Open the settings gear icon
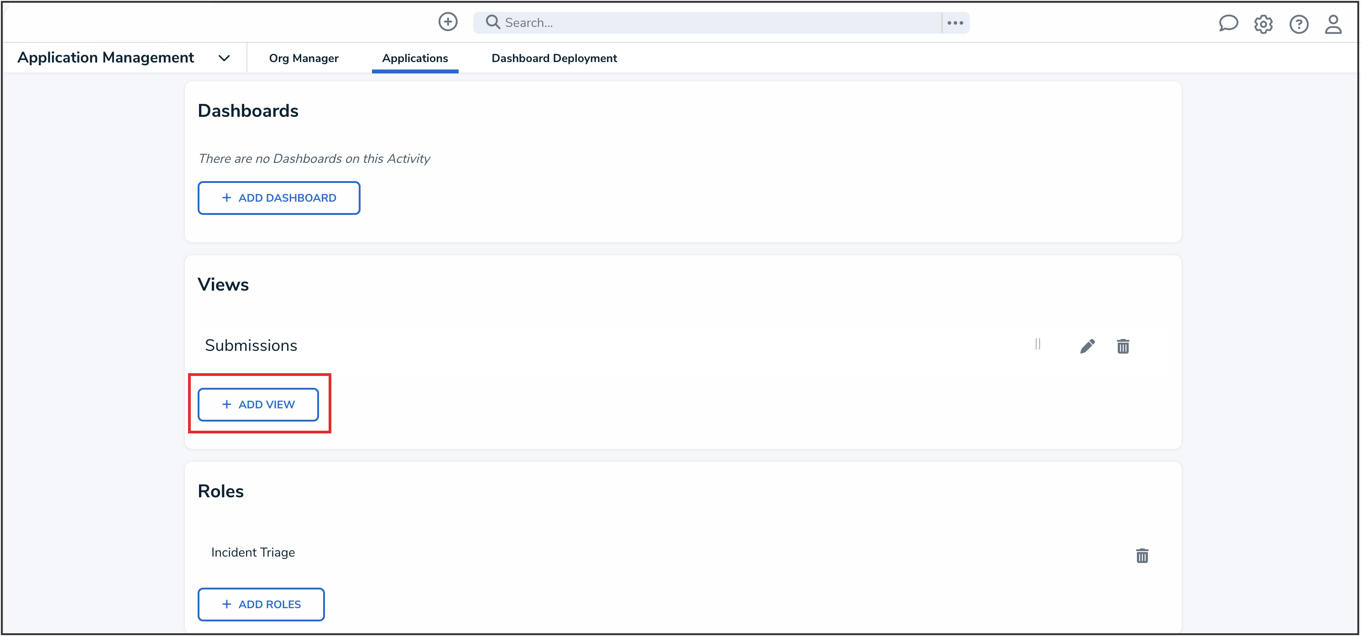The width and height of the screenshot is (1361, 636). coord(1263,24)
